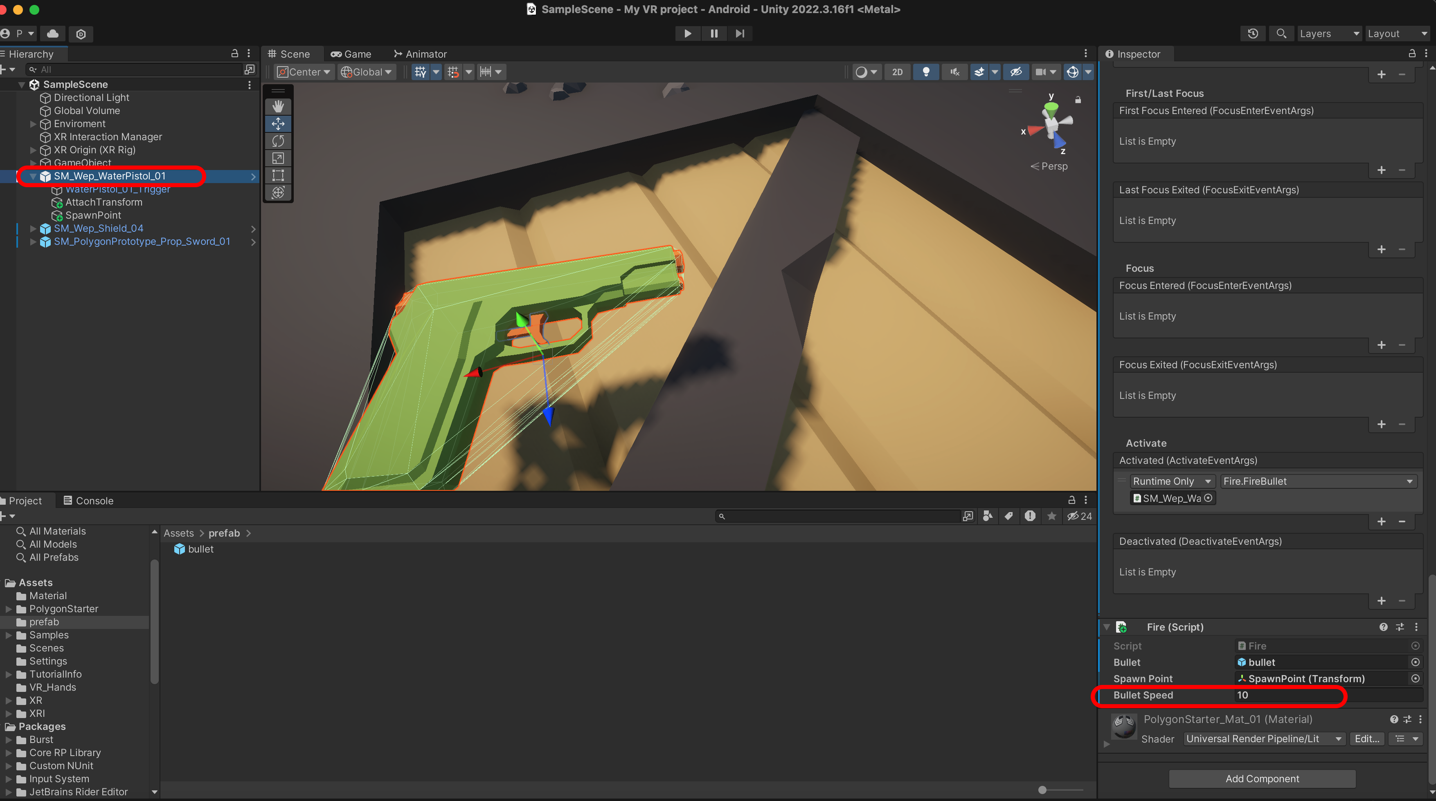Switch to the Game tab

click(351, 54)
